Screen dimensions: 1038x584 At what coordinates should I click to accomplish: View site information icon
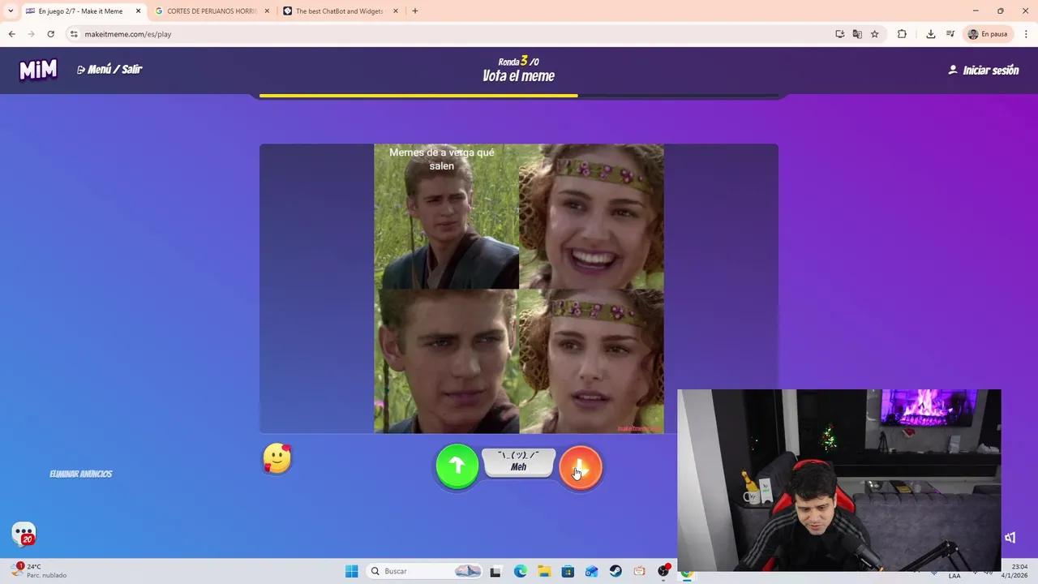tap(74, 34)
